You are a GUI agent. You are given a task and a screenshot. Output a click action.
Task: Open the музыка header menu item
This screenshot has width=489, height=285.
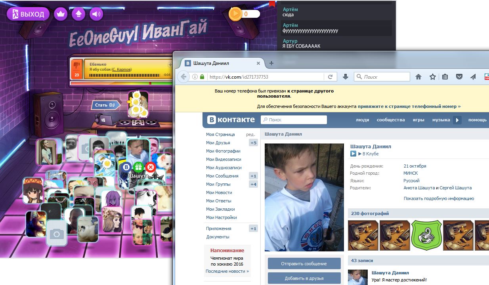click(x=441, y=120)
